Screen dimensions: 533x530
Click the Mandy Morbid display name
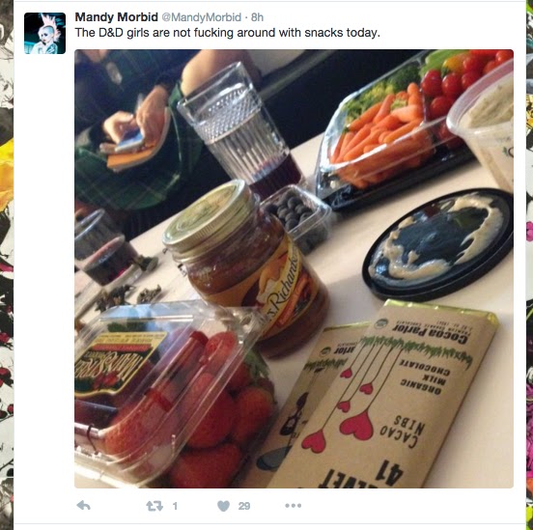click(116, 17)
